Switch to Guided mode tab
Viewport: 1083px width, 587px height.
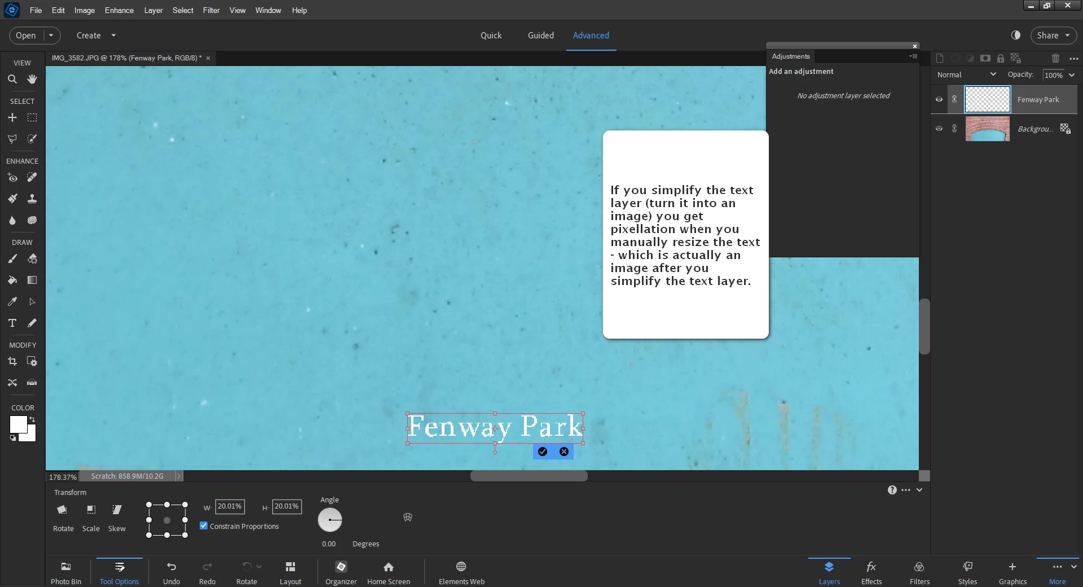coord(540,35)
